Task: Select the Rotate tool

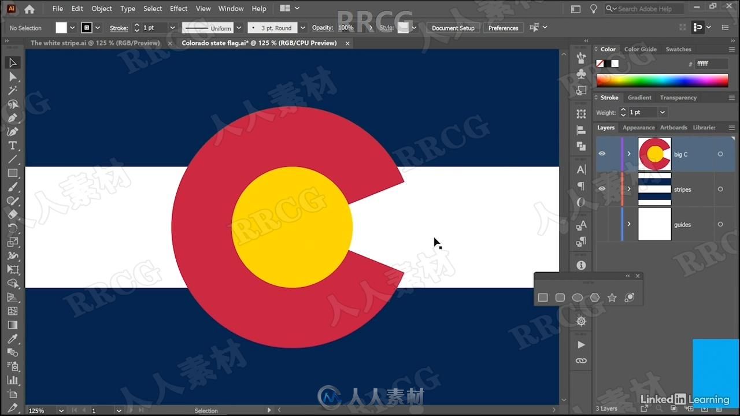Action: click(x=13, y=228)
